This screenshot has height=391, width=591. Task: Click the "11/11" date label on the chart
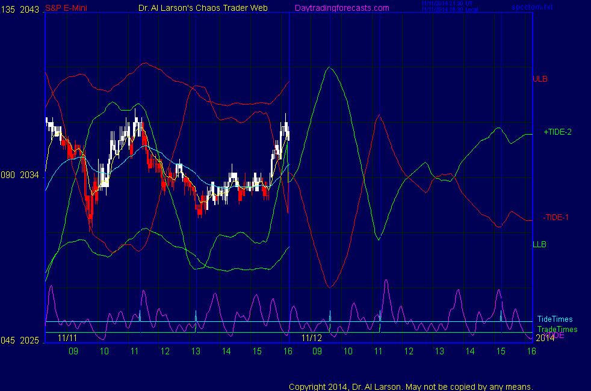coord(67,338)
